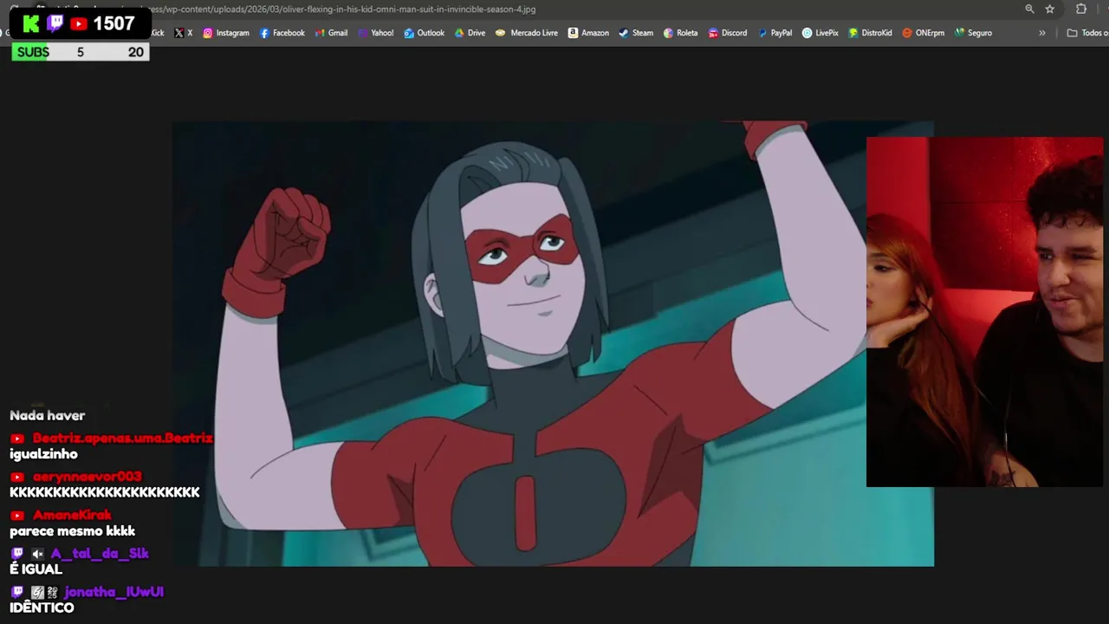Open the X bookmark
The image size is (1109, 624).
tap(184, 33)
